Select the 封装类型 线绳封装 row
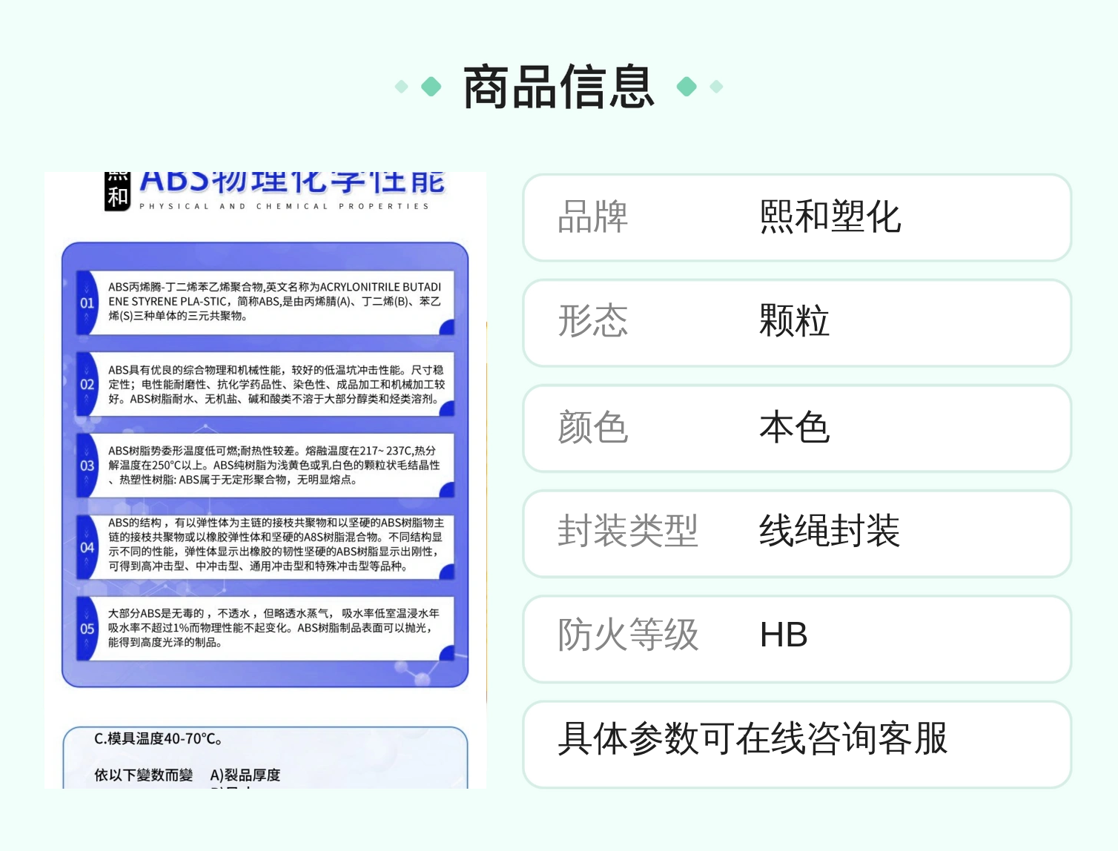Viewport: 1118px width, 851px height. pos(797,533)
